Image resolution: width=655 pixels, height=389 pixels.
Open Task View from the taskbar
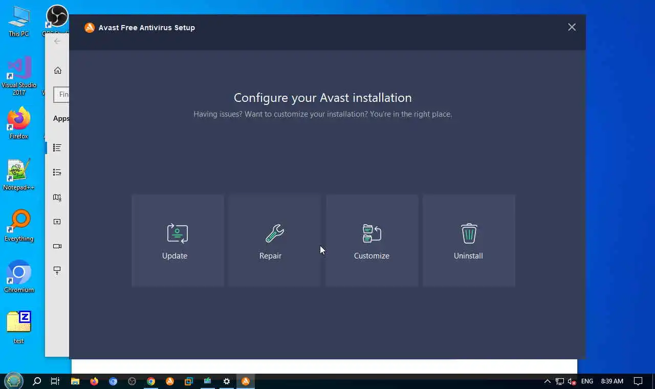(x=55, y=381)
